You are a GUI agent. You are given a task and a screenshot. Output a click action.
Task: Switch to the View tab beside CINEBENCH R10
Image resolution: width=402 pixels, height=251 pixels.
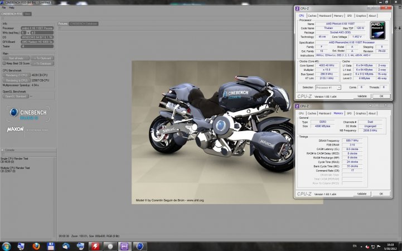27,14
